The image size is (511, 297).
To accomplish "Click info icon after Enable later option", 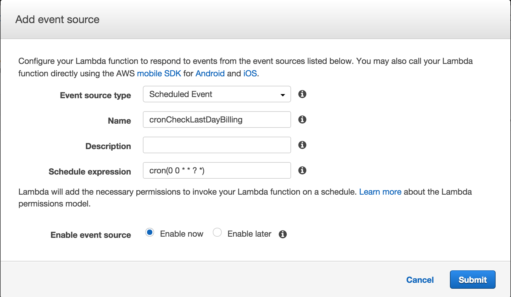I will (x=283, y=234).
